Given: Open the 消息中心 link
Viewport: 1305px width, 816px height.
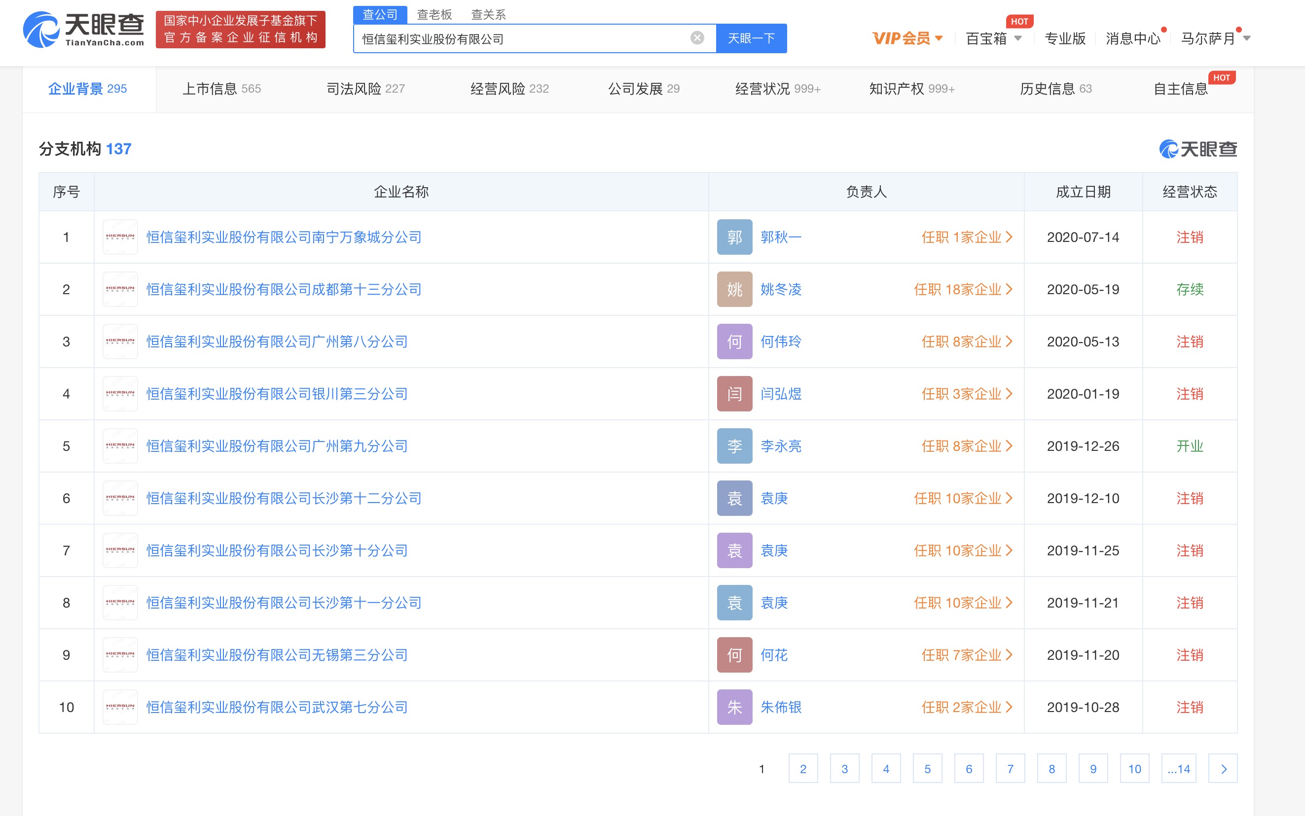Looking at the screenshot, I should pos(1133,38).
